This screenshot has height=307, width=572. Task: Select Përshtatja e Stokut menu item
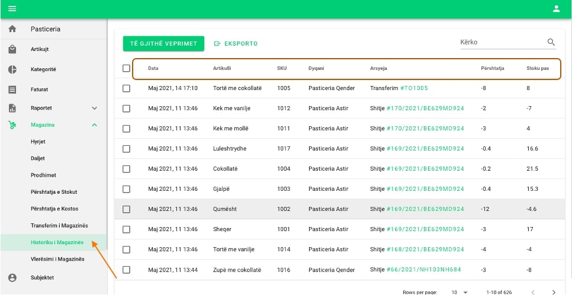click(x=54, y=192)
